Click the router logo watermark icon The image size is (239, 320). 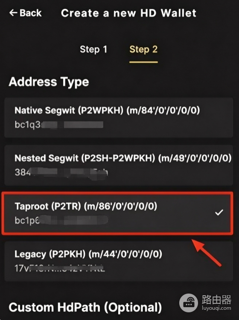(x=189, y=303)
